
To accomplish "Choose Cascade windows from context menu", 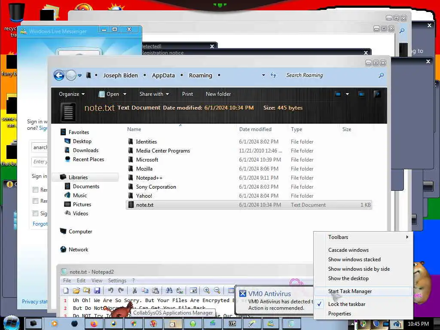I will pos(363,250).
